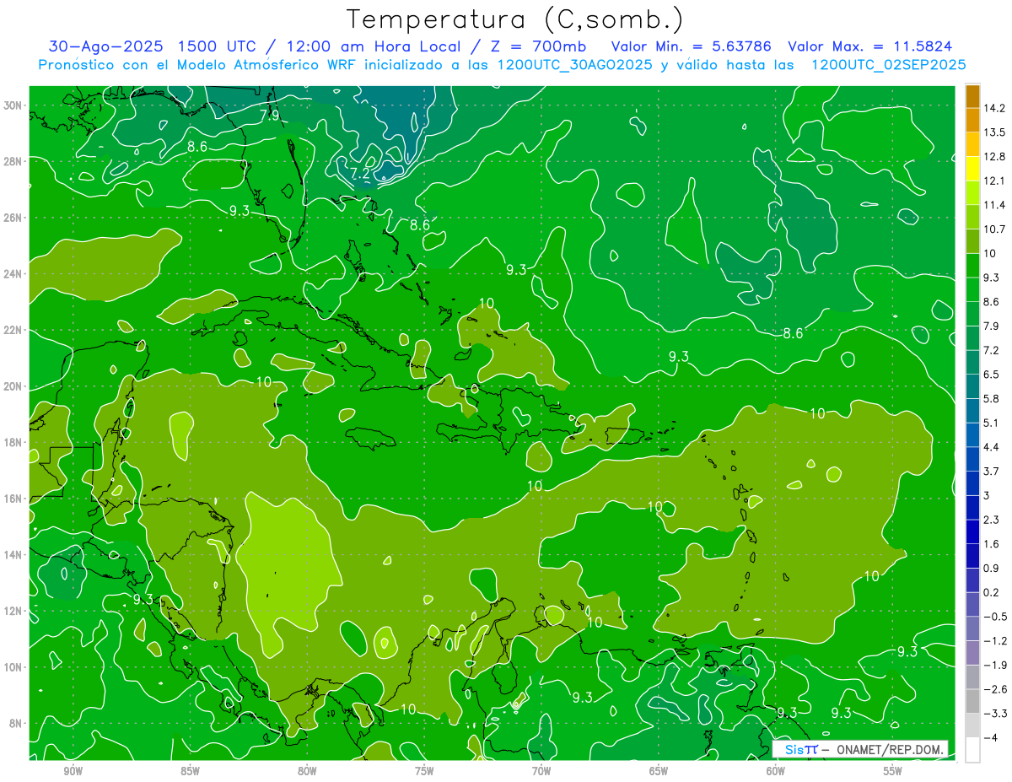Click the colorbar value "-1.9"
1012x782 pixels.
(x=995, y=665)
